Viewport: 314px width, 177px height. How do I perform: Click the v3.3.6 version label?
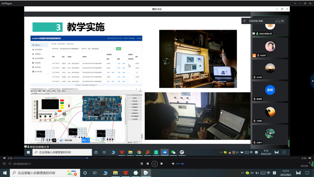(x=304, y=166)
